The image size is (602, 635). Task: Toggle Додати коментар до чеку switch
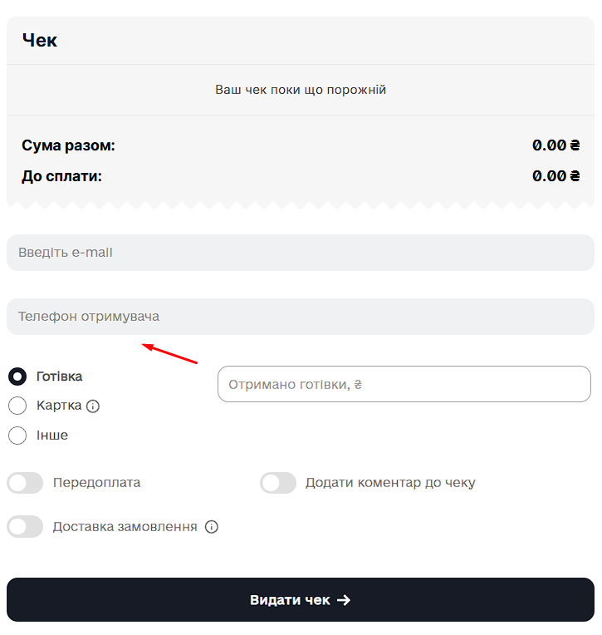coord(278,483)
